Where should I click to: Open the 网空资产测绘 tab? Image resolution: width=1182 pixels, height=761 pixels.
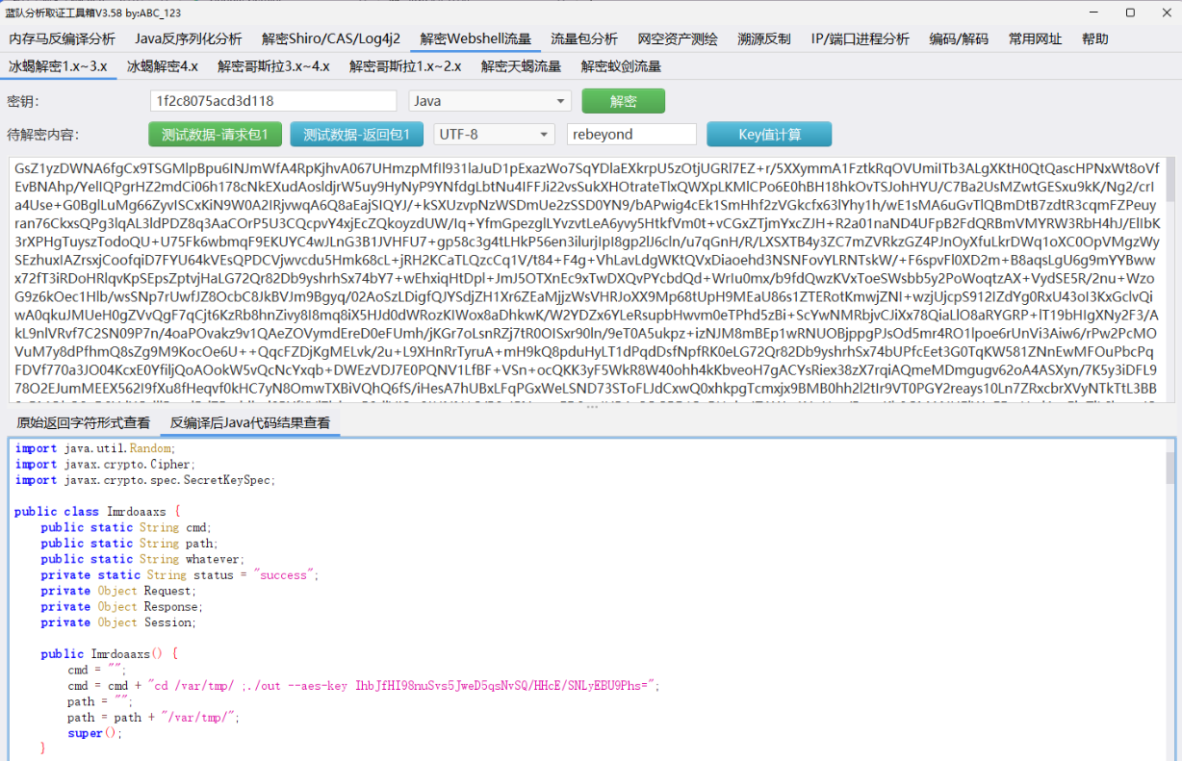pyautogui.click(x=678, y=39)
